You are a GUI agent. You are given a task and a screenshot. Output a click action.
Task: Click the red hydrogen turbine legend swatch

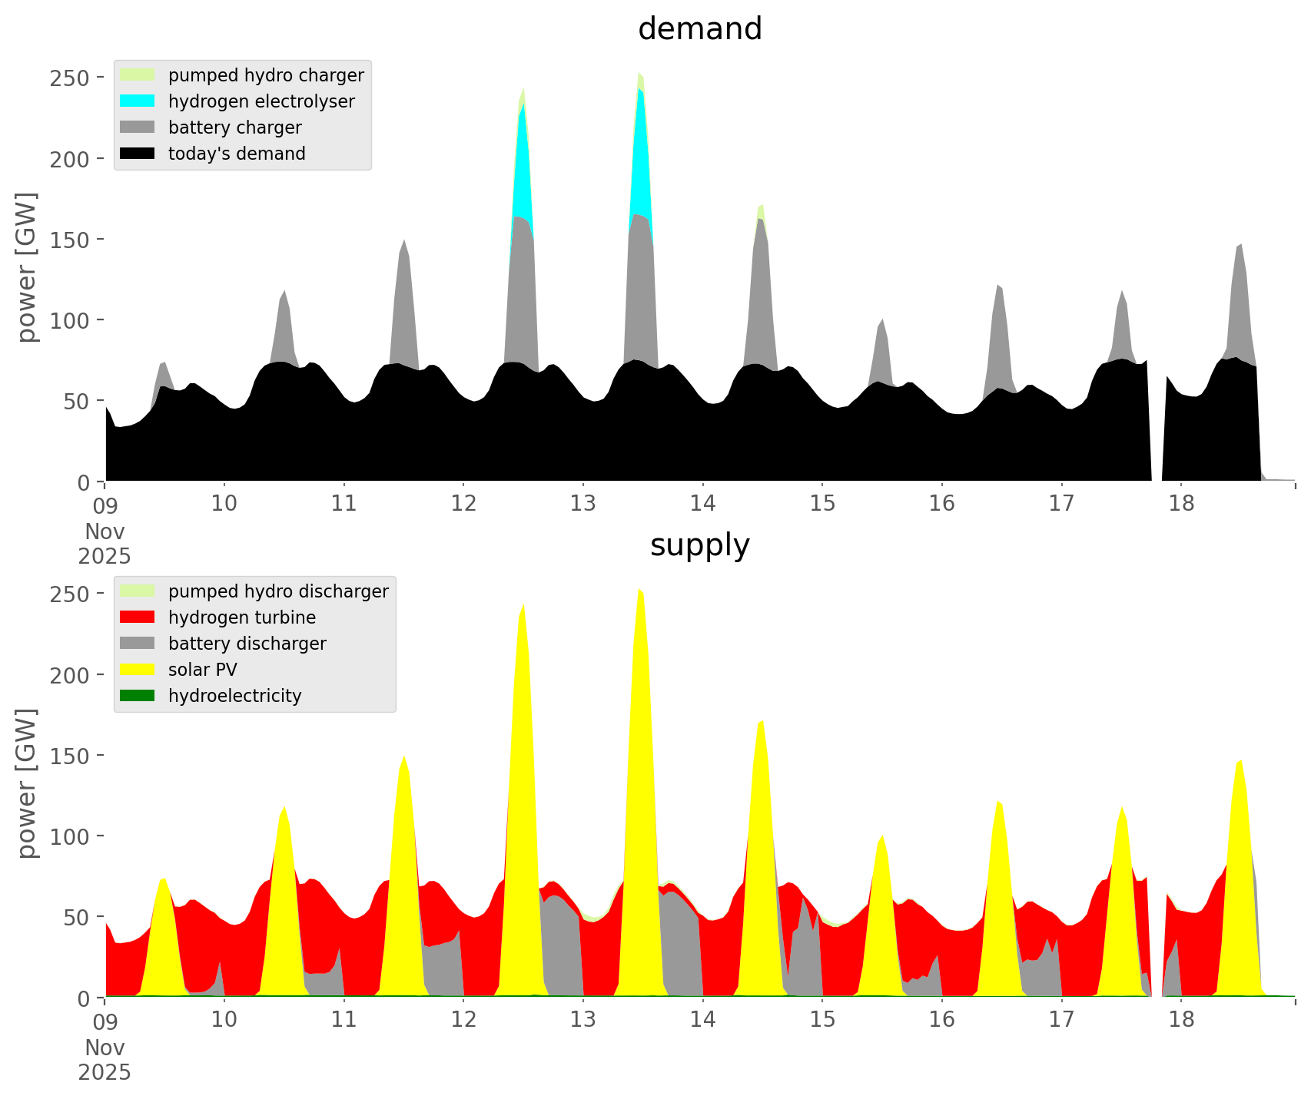click(x=138, y=617)
